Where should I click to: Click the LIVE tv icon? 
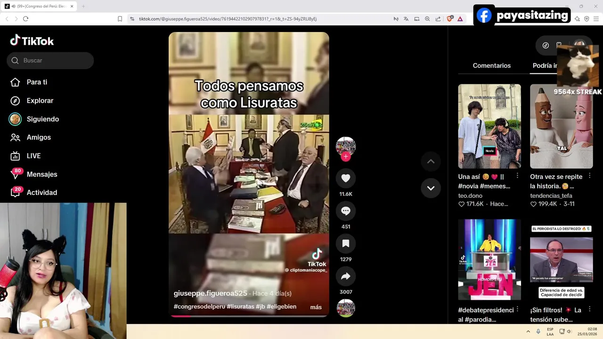pos(15,156)
